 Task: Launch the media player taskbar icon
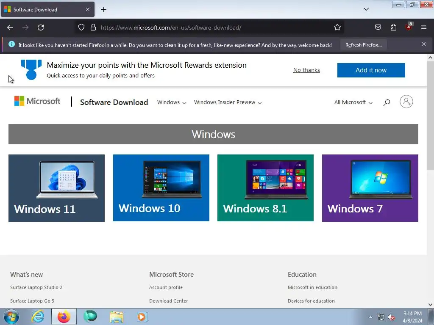click(x=142, y=317)
